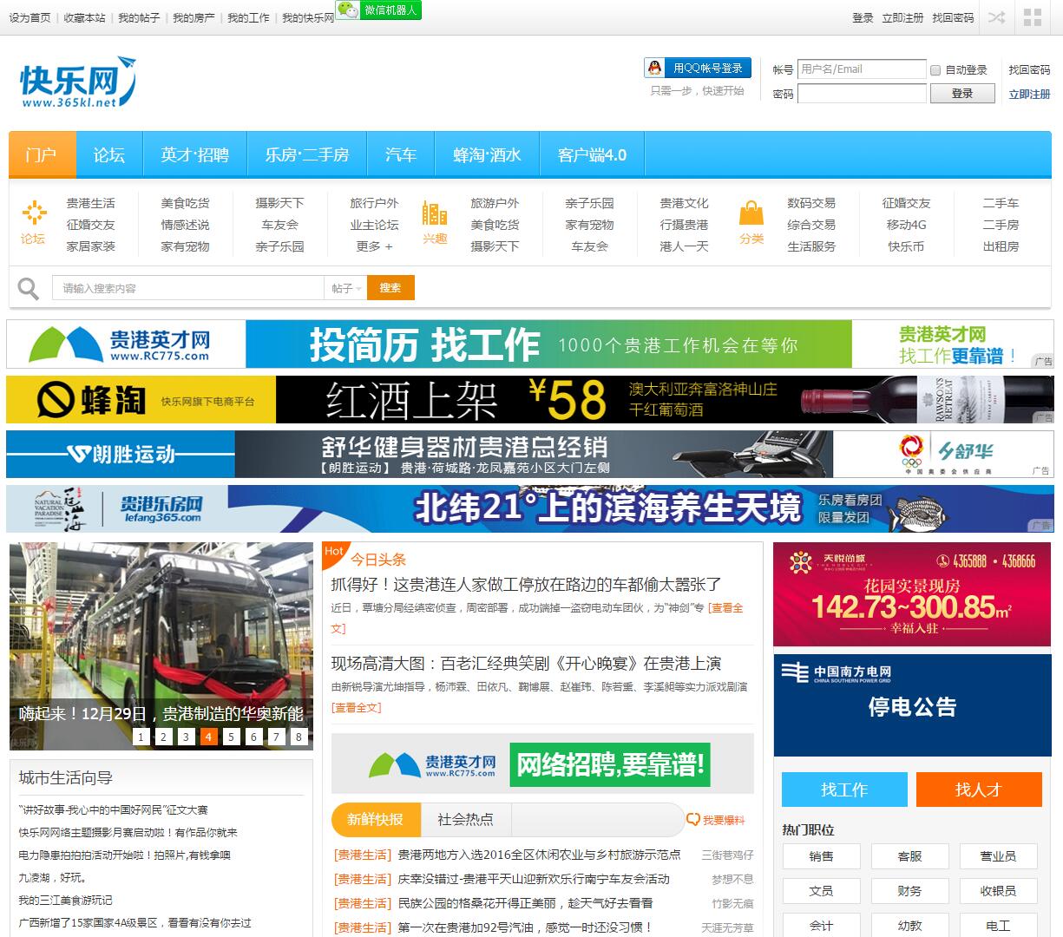Switch to the 社会热点 news tab
The image size is (1063, 937).
[466, 820]
